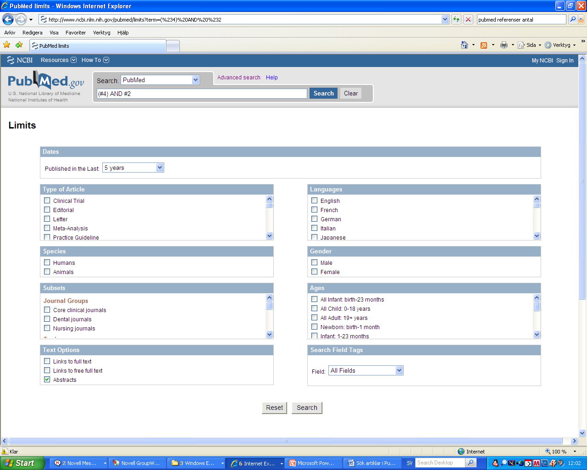Click the Favorites star icon
Viewport: 587px width, 470px height.
tap(7, 45)
